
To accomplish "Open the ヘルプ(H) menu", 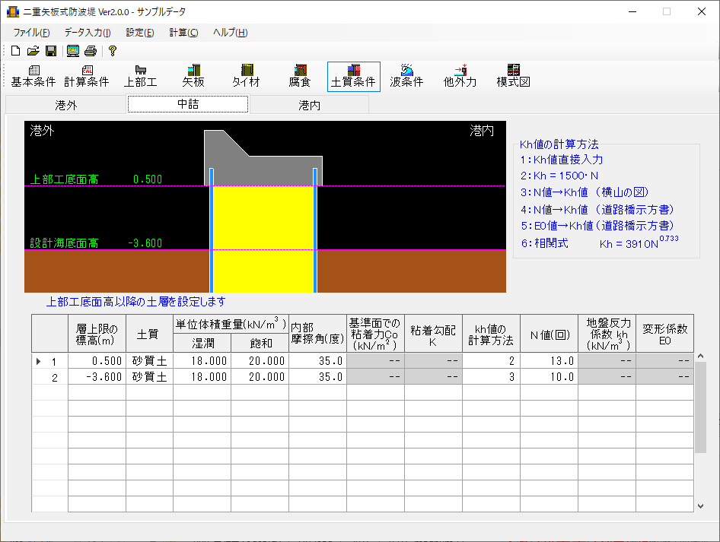I will tap(230, 33).
